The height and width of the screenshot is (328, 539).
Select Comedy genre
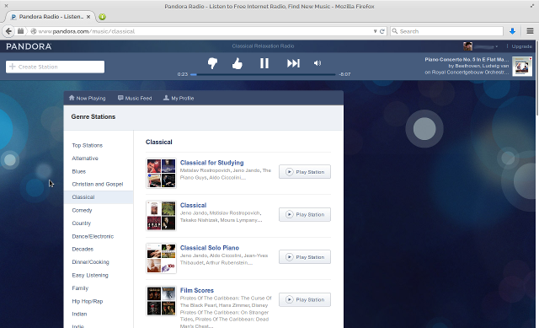(x=82, y=210)
